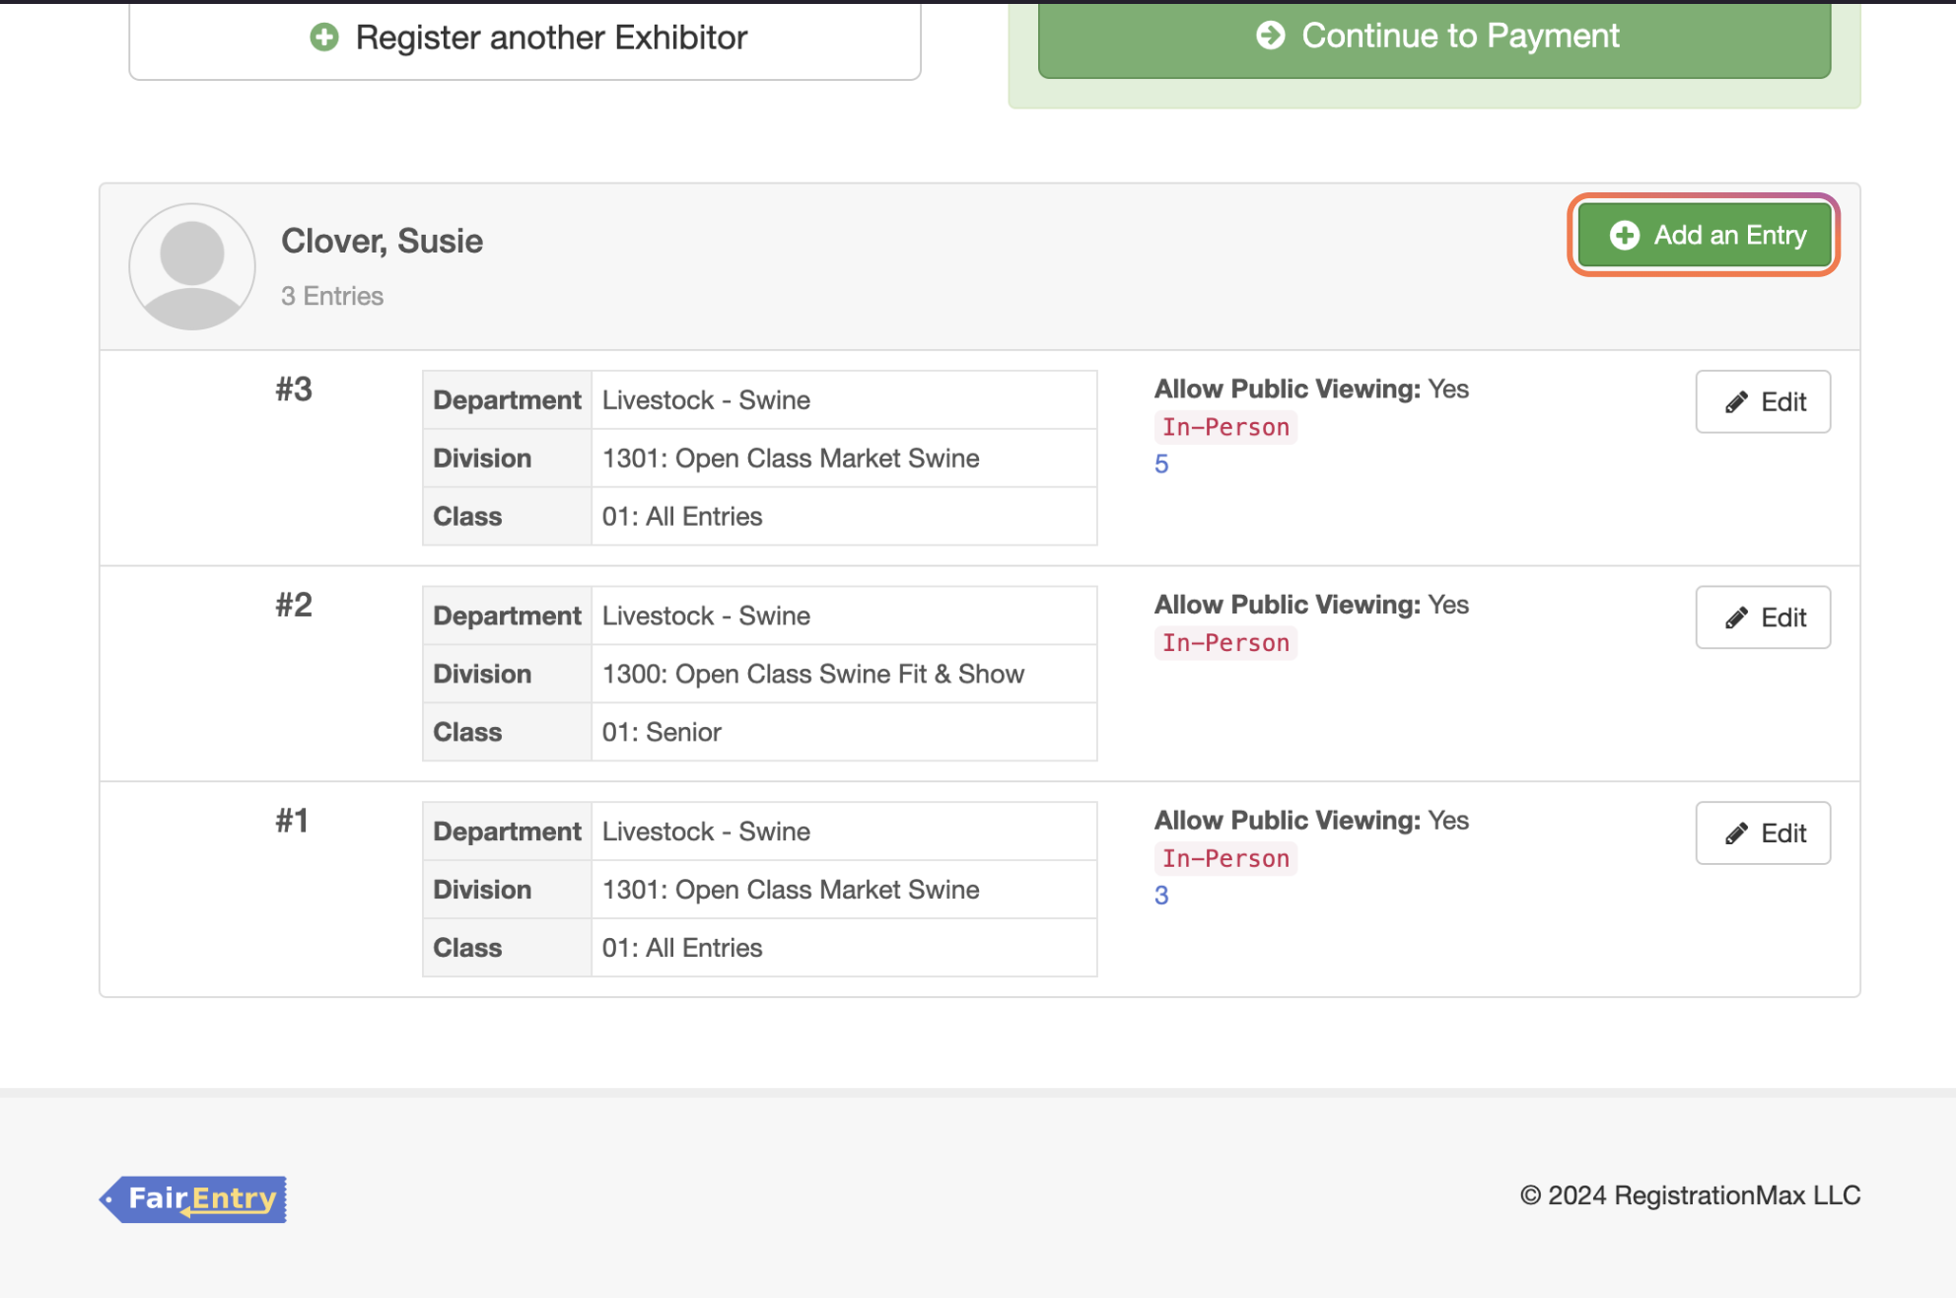The height and width of the screenshot is (1298, 1956).
Task: Click pencil icon on entry #1 Edit button
Action: (x=1736, y=834)
